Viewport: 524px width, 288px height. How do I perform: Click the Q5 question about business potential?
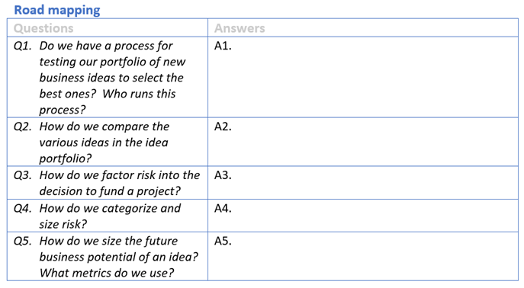(x=119, y=257)
